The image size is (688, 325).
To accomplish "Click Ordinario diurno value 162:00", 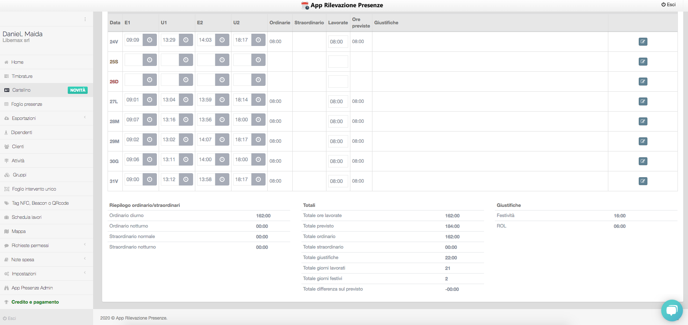I will [263, 216].
